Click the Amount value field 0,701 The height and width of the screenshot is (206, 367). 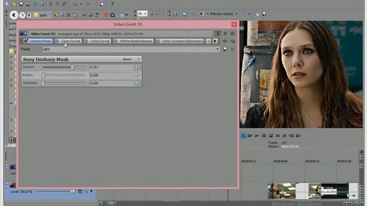(x=111, y=68)
